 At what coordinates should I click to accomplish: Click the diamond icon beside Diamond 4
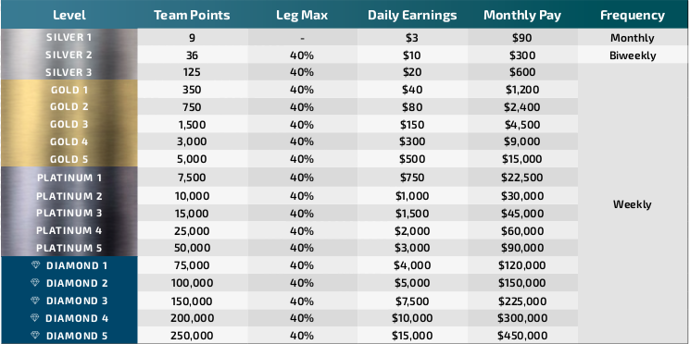tap(35, 317)
